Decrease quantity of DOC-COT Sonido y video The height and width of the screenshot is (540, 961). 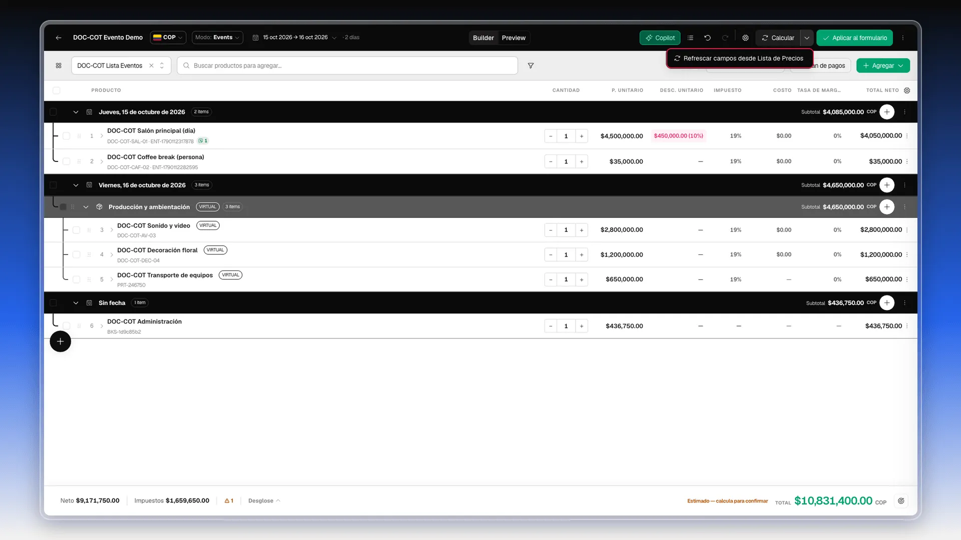point(551,230)
